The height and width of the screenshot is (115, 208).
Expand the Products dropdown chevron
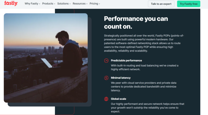pos(55,4)
